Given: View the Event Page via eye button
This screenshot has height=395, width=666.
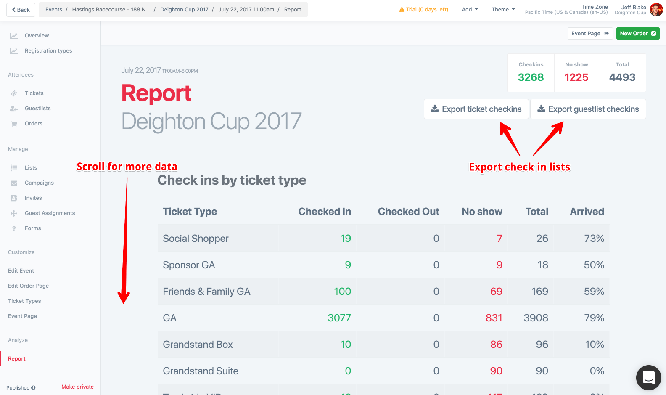Looking at the screenshot, I should [x=589, y=34].
